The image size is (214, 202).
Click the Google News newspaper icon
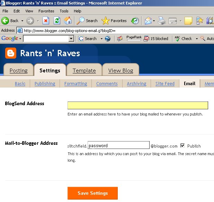pyautogui.click(x=120, y=39)
